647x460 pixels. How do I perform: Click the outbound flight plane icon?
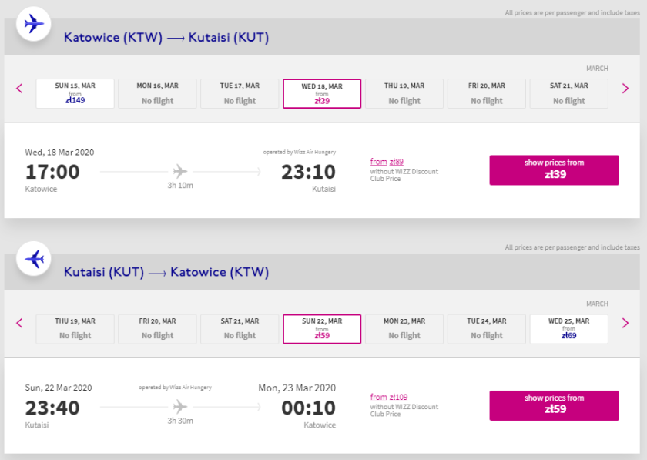[x=34, y=24]
